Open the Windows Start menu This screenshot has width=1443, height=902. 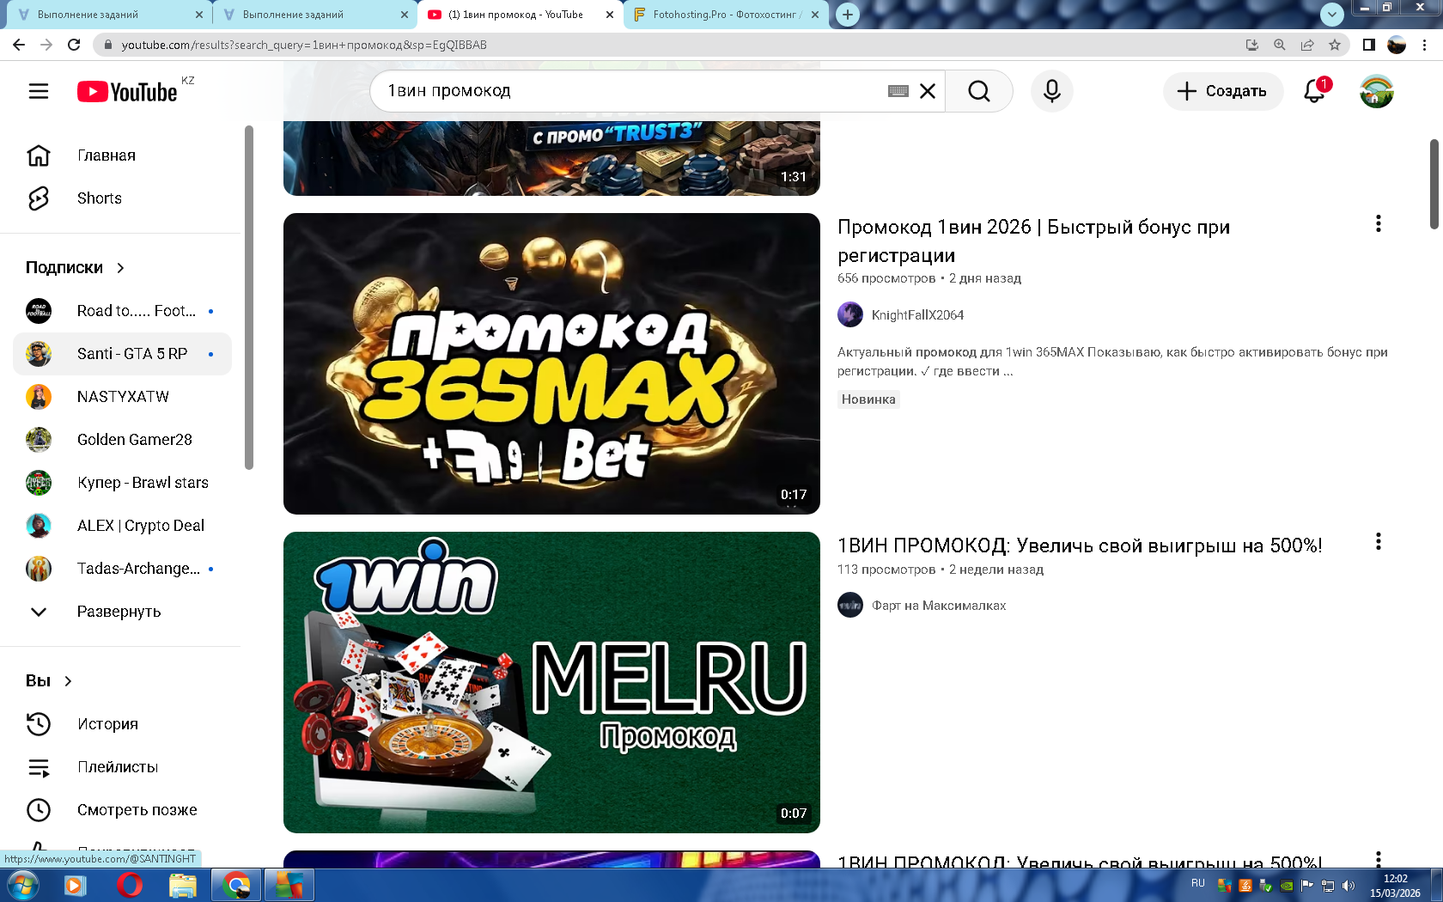pyautogui.click(x=22, y=885)
